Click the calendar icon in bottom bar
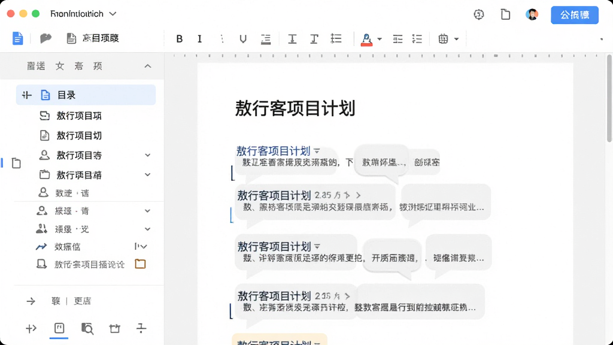613x345 pixels. point(114,329)
